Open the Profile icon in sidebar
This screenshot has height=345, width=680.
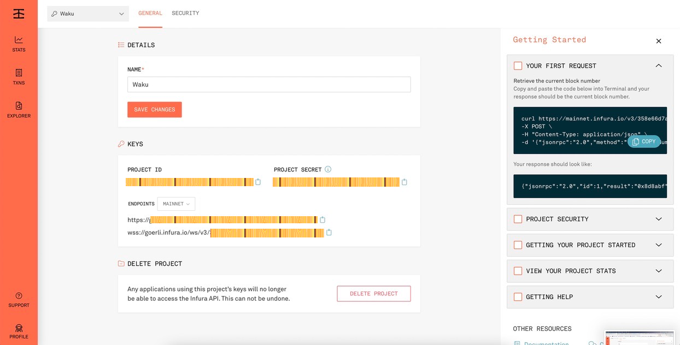pyautogui.click(x=19, y=328)
